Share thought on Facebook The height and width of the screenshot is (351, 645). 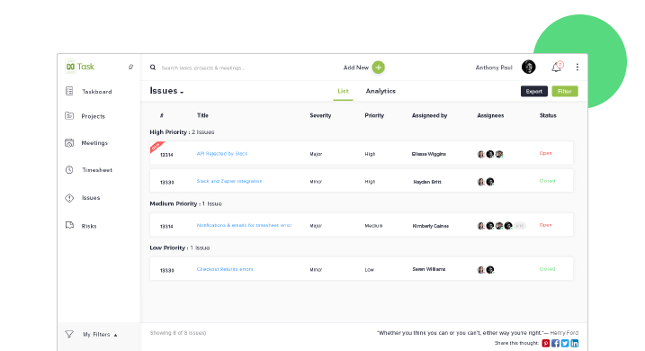[555, 343]
